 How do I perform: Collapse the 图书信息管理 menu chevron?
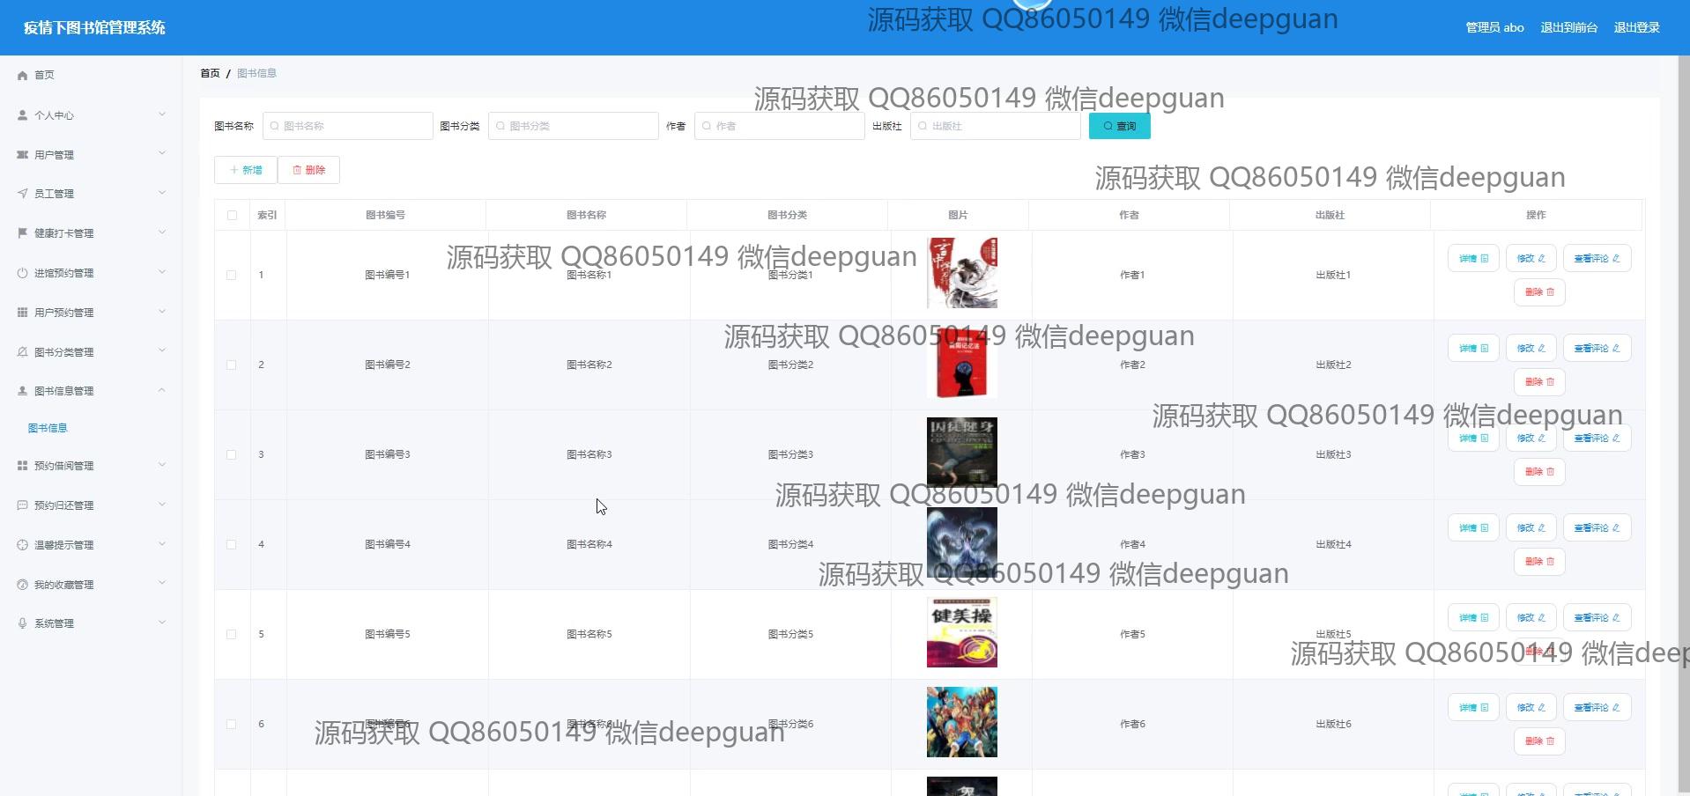tap(162, 390)
